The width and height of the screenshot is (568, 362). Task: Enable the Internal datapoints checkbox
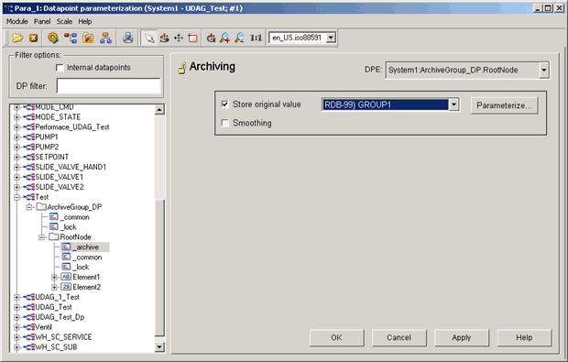tap(60, 68)
